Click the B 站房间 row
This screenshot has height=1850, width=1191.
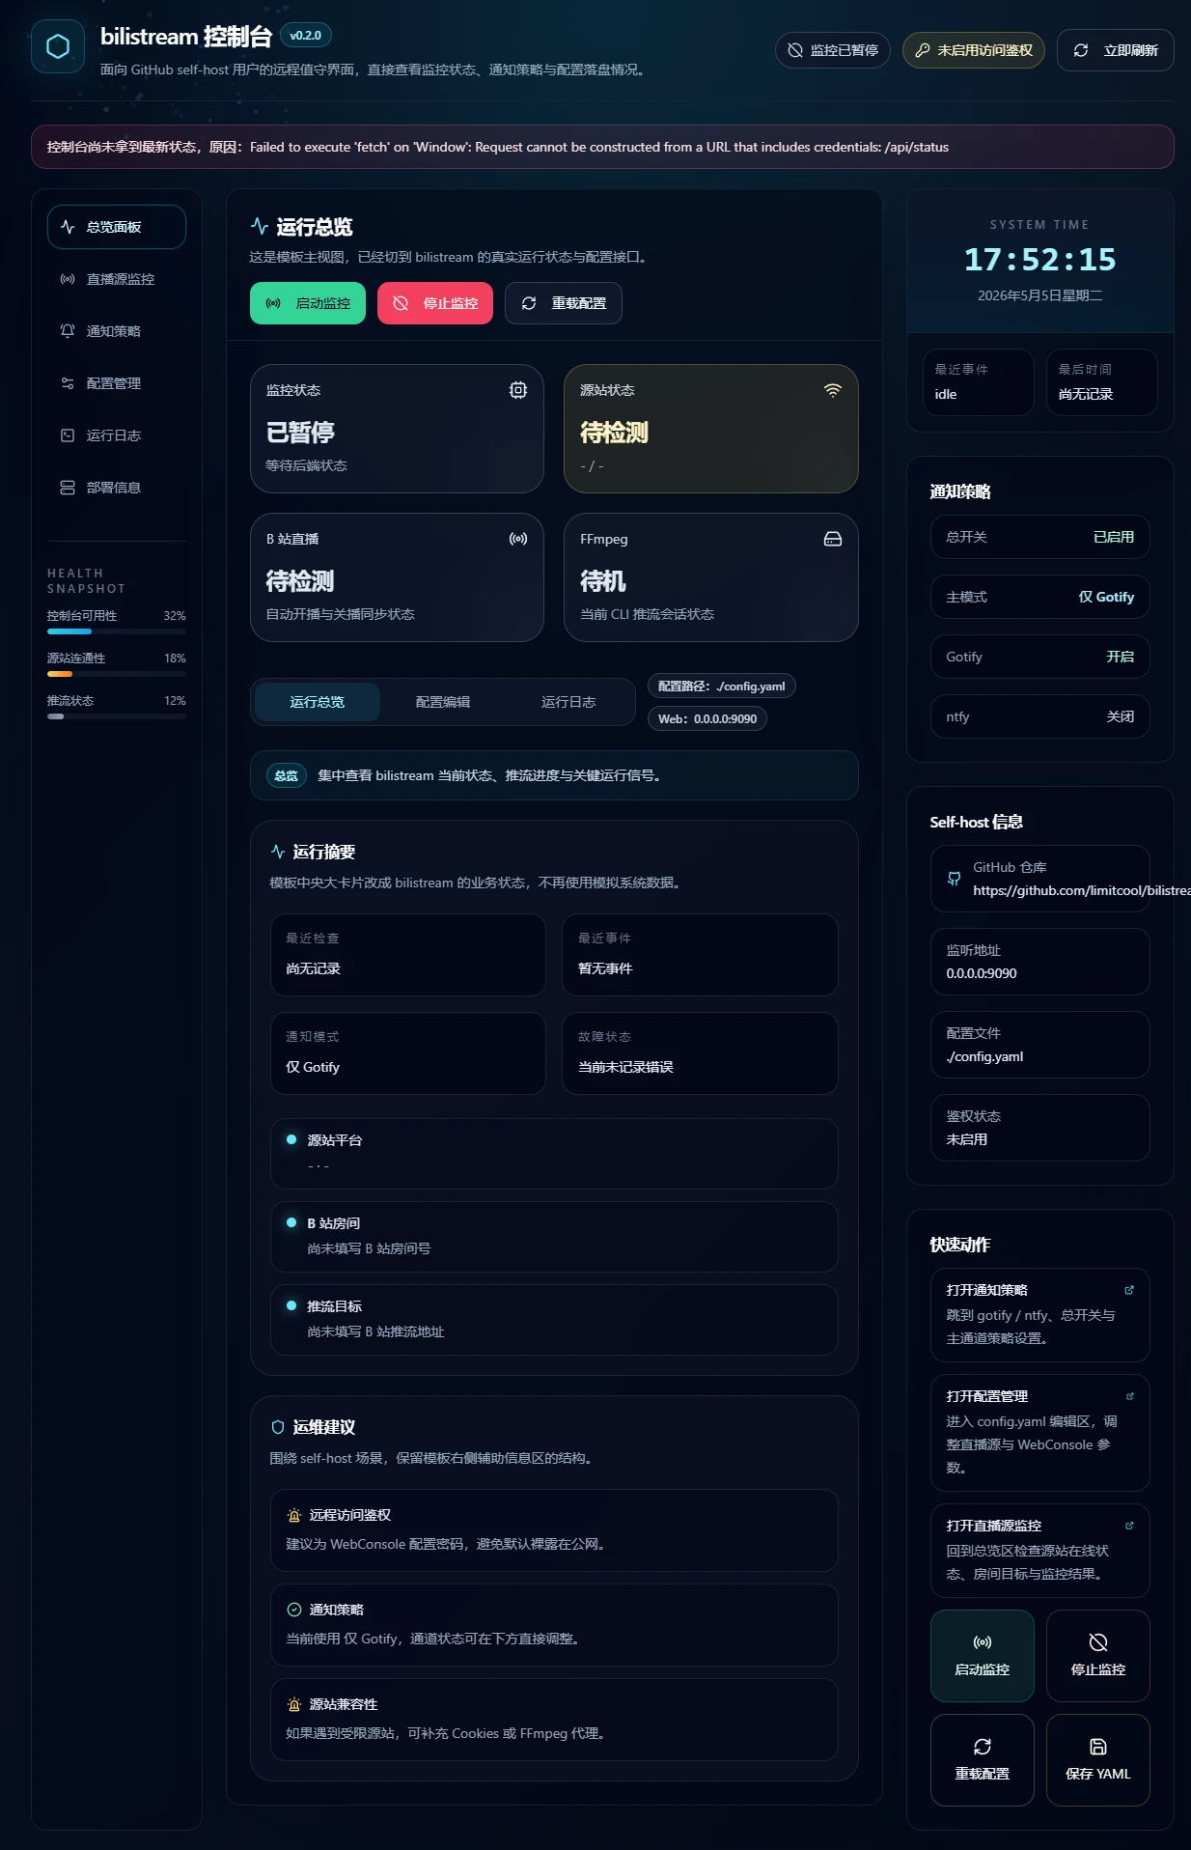click(554, 1237)
